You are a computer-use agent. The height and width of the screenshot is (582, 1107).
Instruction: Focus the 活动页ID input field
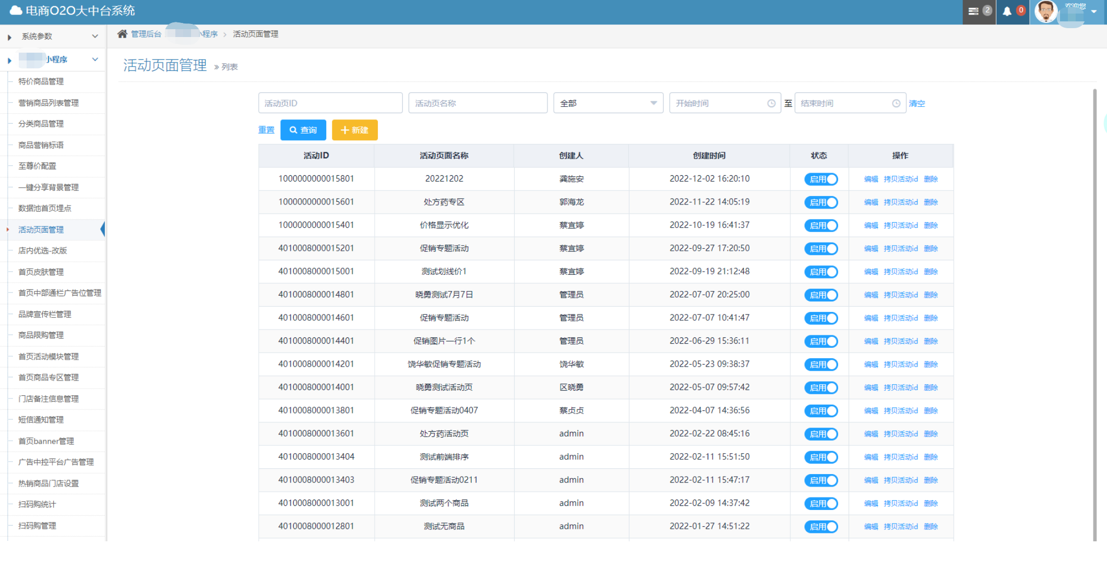[330, 103]
